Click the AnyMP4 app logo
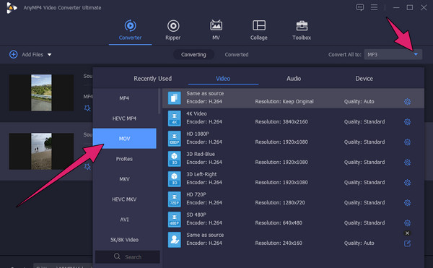 pyautogui.click(x=12, y=8)
